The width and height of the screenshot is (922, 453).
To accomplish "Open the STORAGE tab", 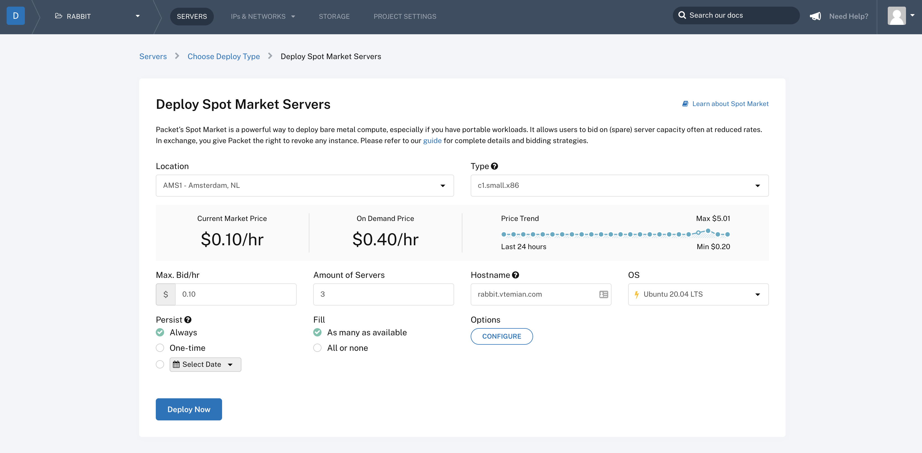I will [334, 16].
